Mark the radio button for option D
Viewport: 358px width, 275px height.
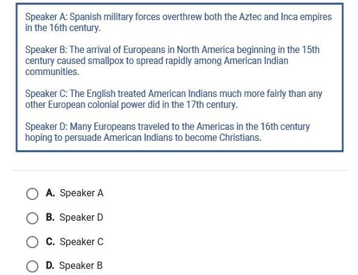click(x=32, y=266)
